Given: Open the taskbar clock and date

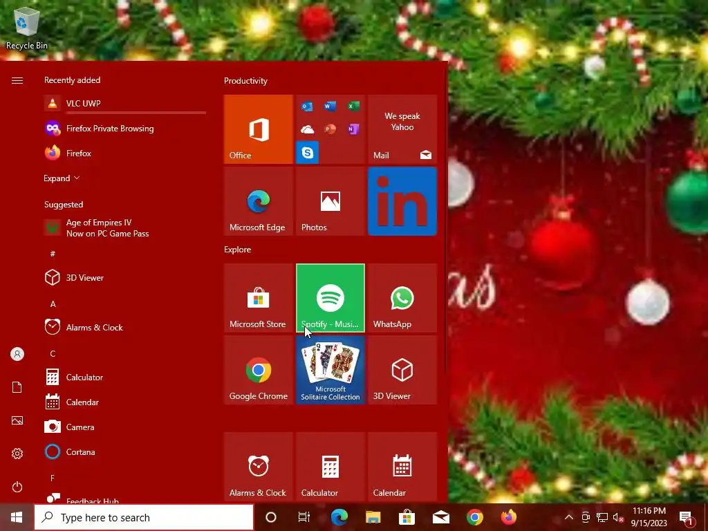Looking at the screenshot, I should pos(649,517).
